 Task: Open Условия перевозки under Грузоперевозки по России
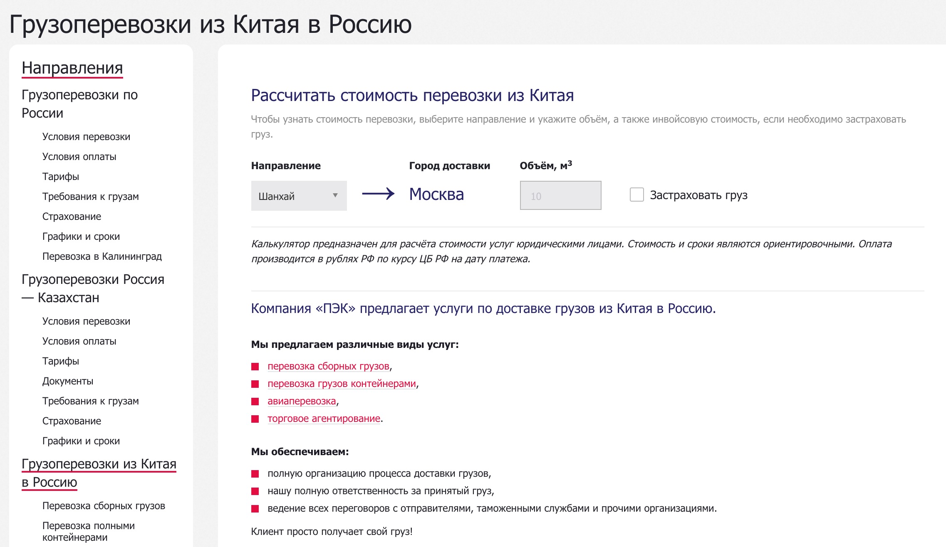tap(86, 137)
